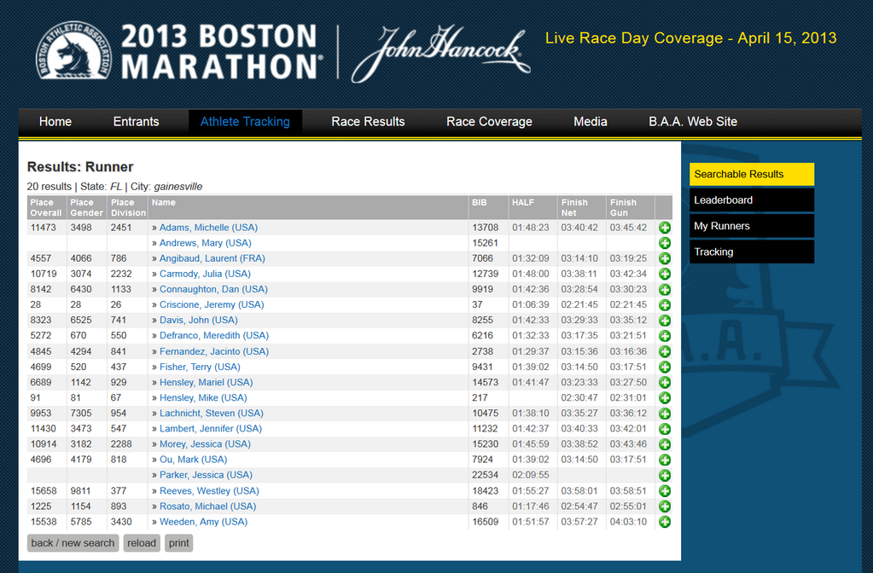Viewport: 873px width, 573px height.
Task: Open runner Angibaud, Laurent (FRA) link
Action: [212, 258]
